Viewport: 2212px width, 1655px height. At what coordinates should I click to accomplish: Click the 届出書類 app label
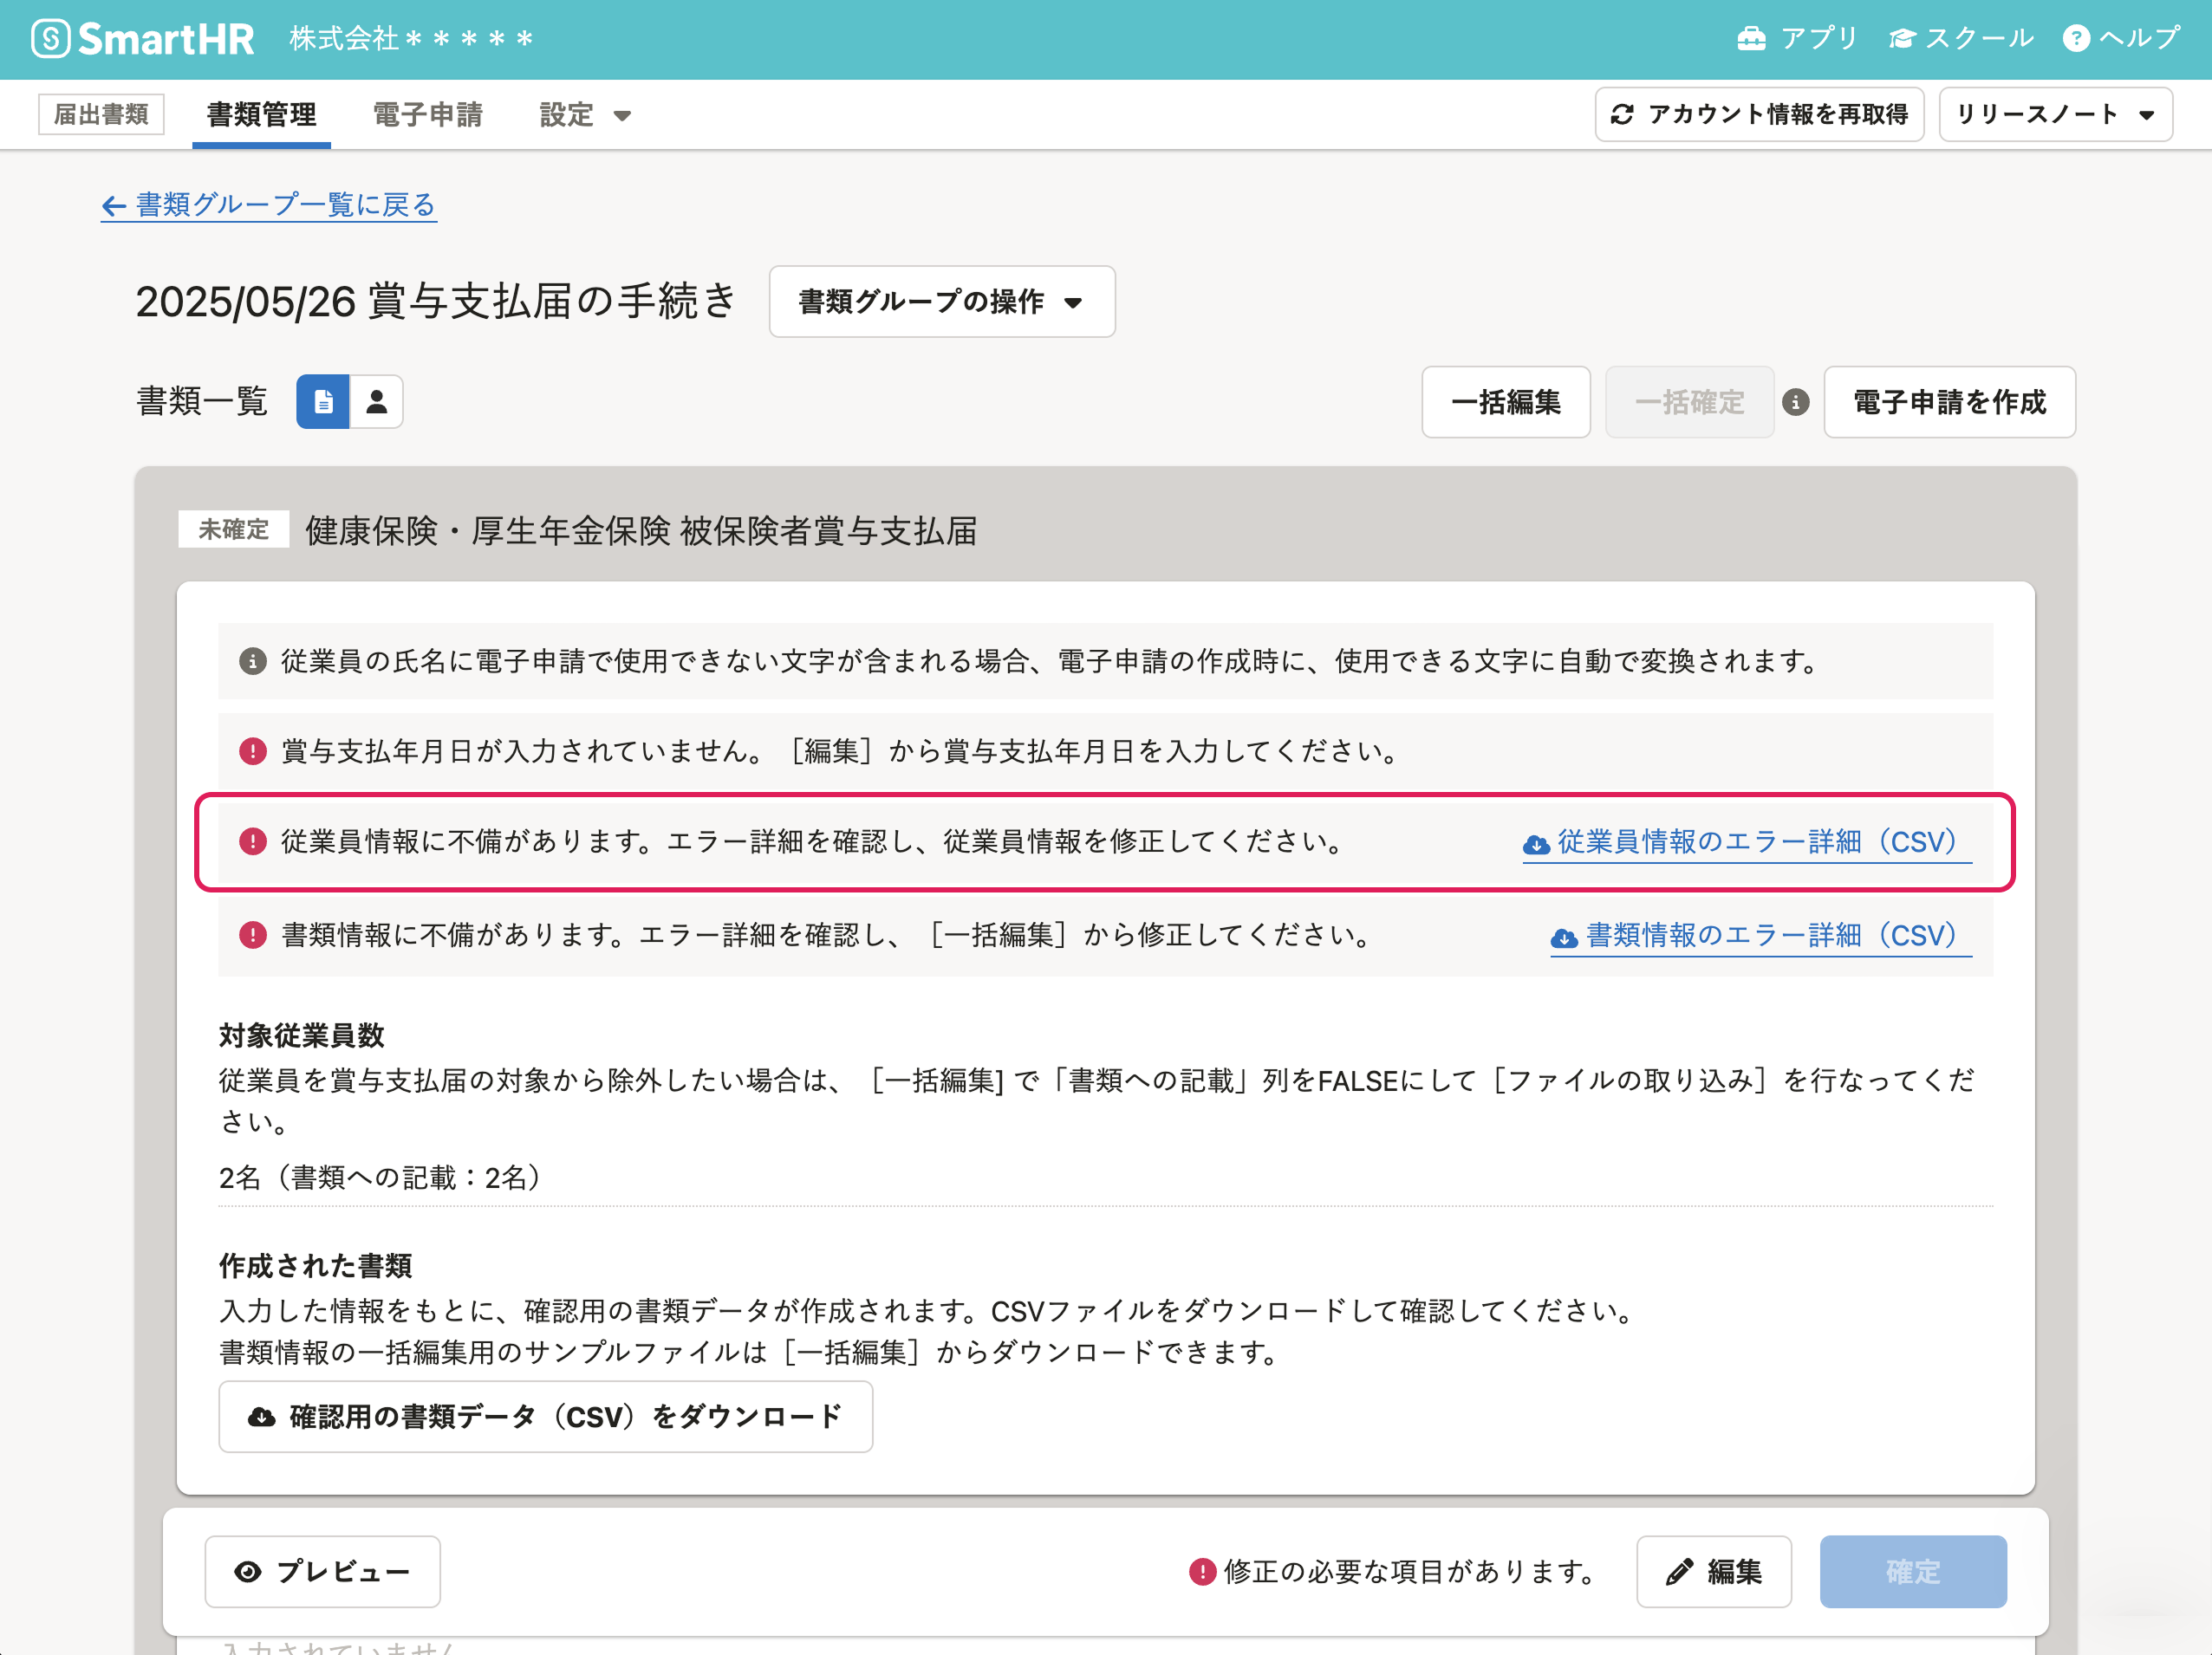[x=101, y=114]
